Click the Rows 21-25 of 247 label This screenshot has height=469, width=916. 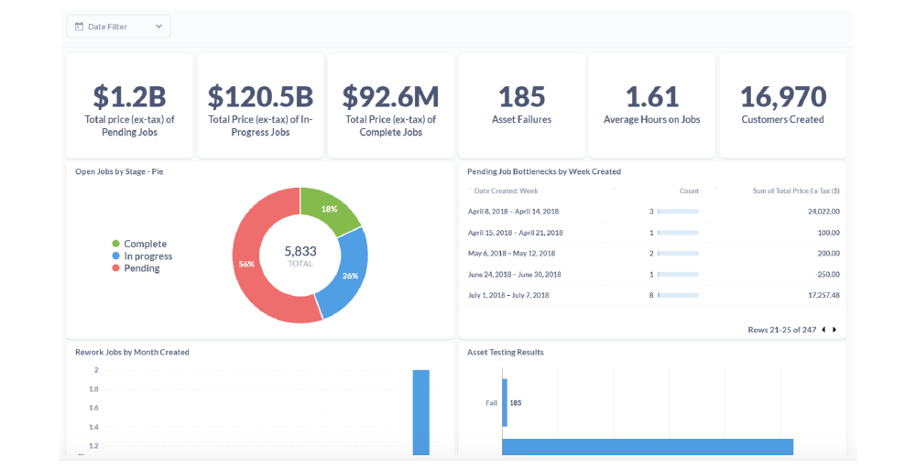pos(781,330)
